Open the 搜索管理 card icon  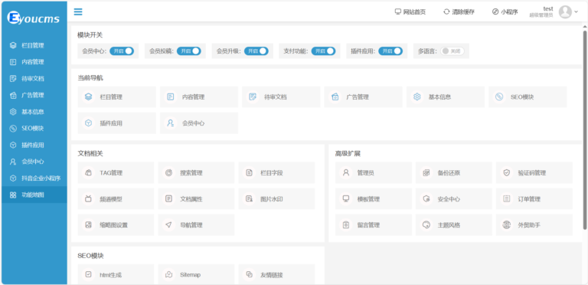click(168, 172)
